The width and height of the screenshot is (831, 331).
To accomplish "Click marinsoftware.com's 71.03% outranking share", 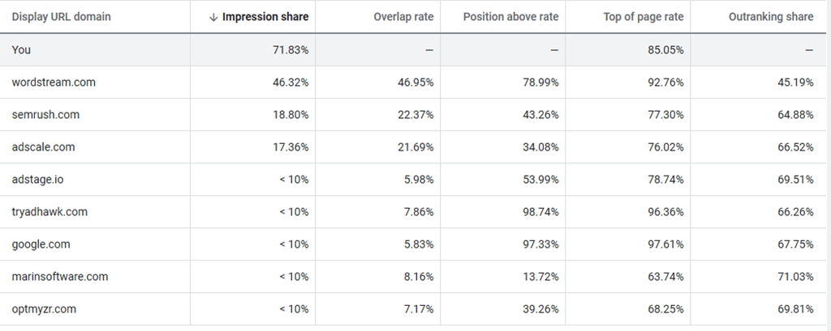I will pyautogui.click(x=794, y=277).
